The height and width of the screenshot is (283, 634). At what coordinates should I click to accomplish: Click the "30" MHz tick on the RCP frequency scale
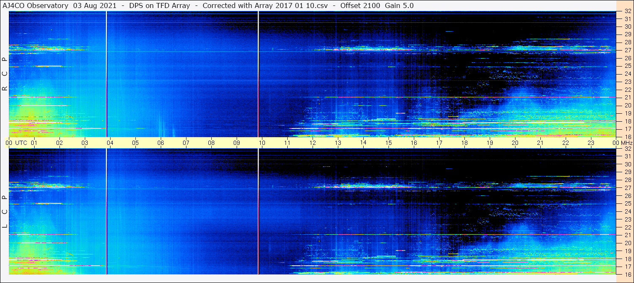pyautogui.click(x=627, y=27)
